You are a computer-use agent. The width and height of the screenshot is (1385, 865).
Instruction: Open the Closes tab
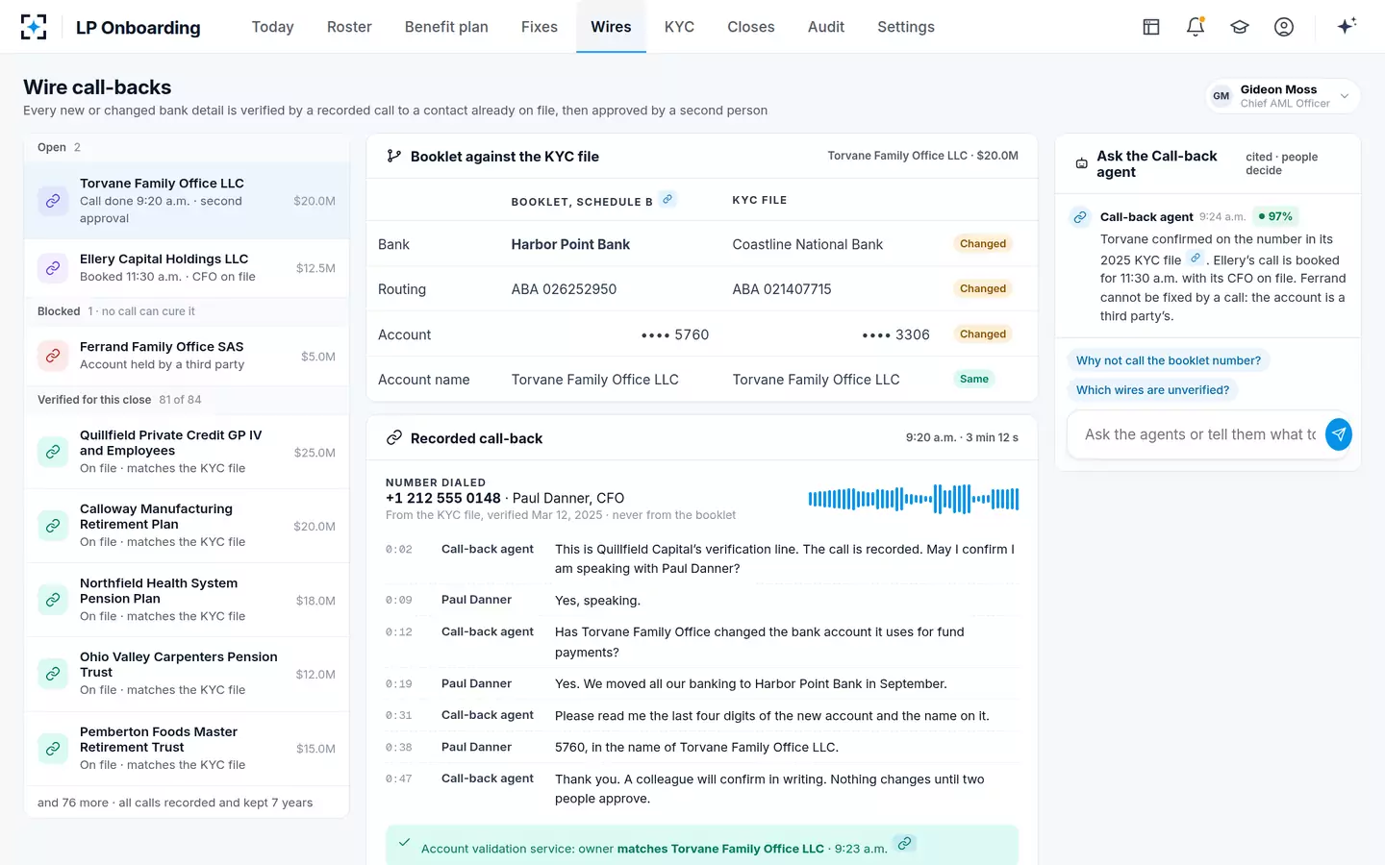[751, 27]
